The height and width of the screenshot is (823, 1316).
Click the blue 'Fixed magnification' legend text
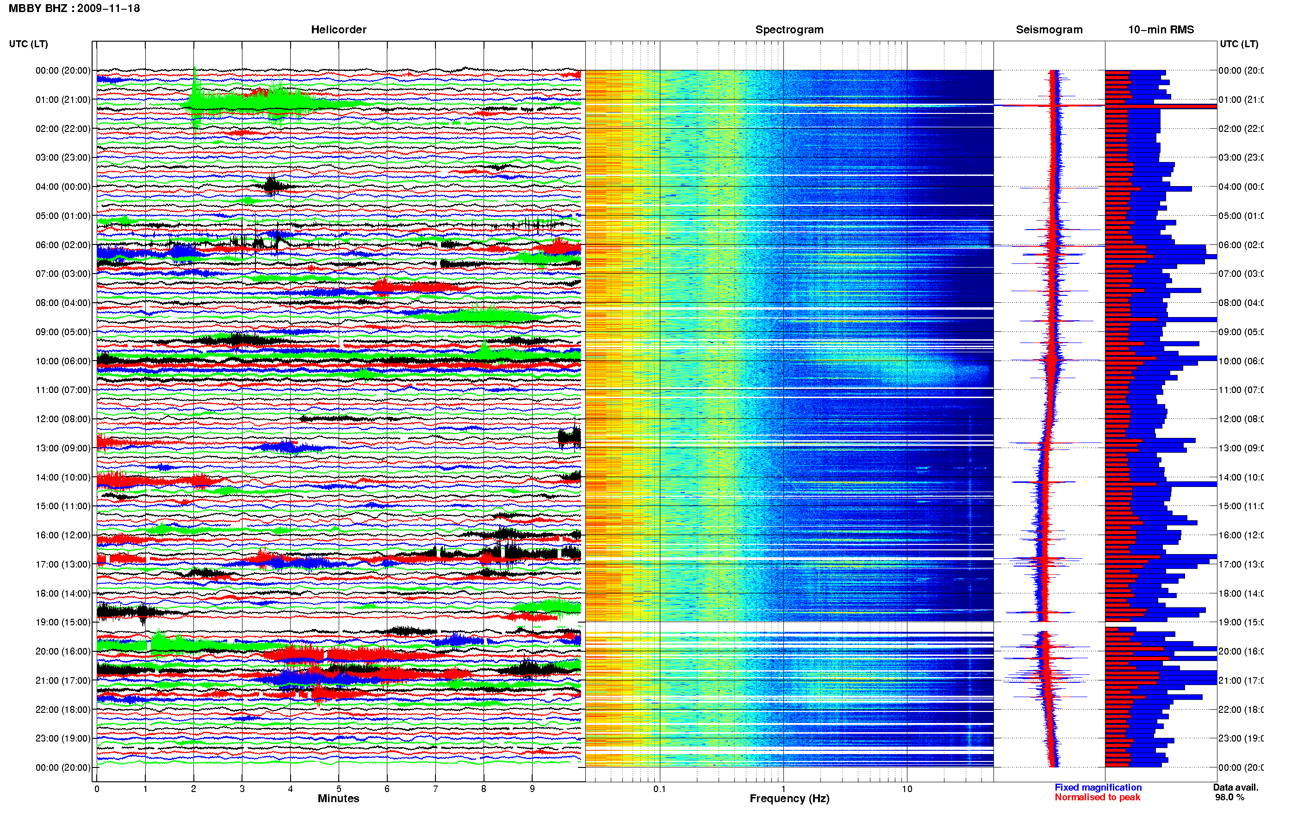coord(1098,787)
